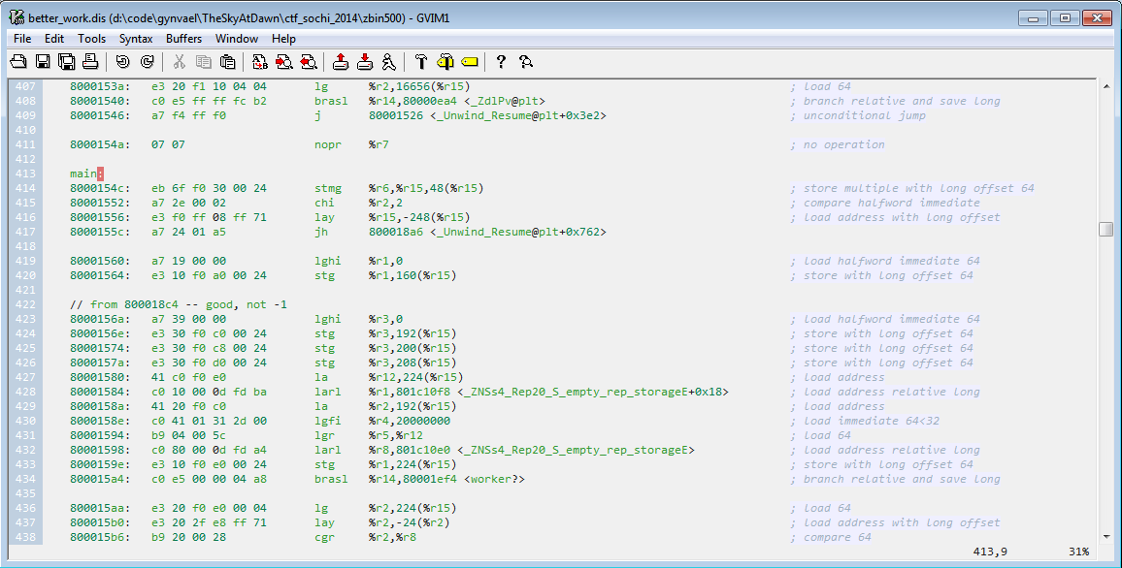1122x568 pixels.
Task: Undo last change with toolbar icon
Action: pos(123,62)
